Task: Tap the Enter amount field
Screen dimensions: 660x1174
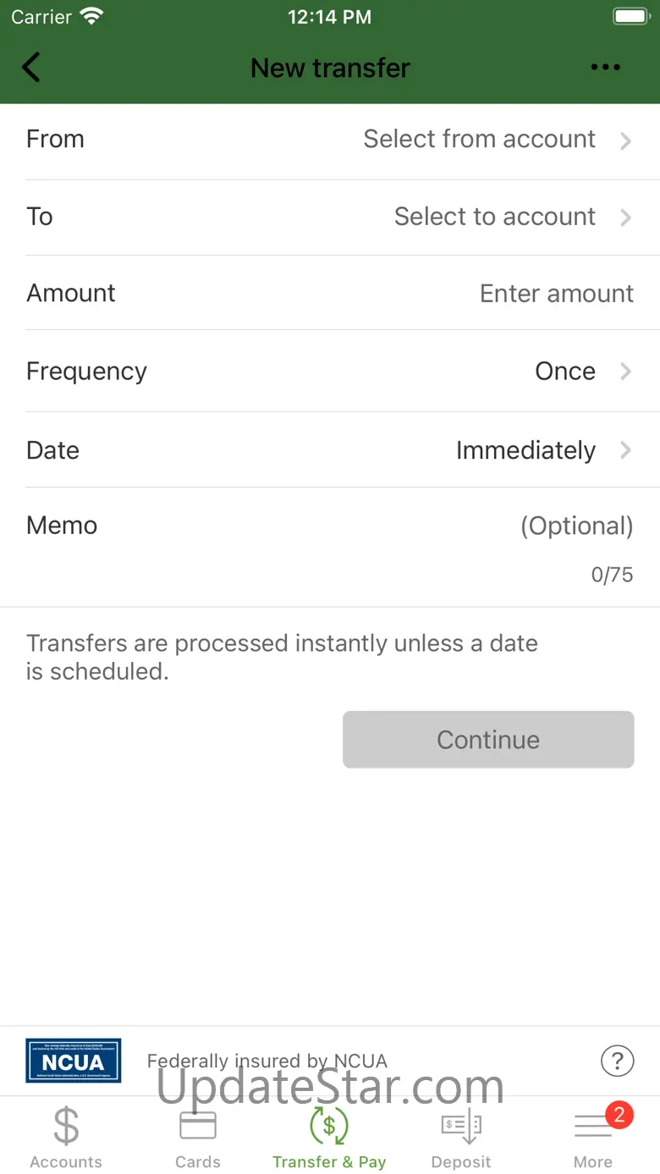Action: pyautogui.click(x=556, y=294)
